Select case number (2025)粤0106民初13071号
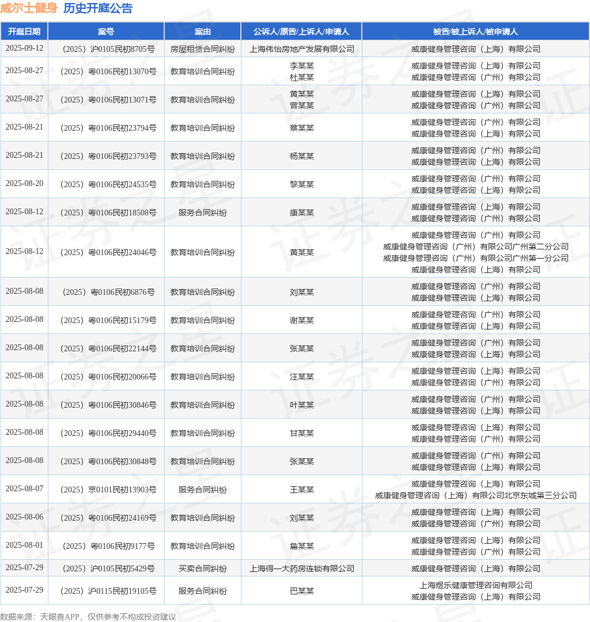Image resolution: width=590 pixels, height=622 pixels. (108, 100)
